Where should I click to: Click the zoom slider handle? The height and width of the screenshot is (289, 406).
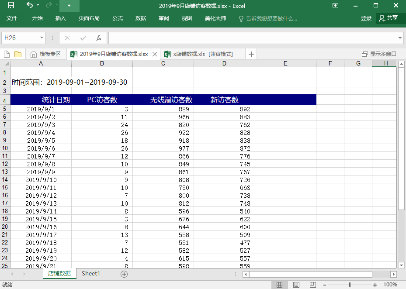pos(349,285)
